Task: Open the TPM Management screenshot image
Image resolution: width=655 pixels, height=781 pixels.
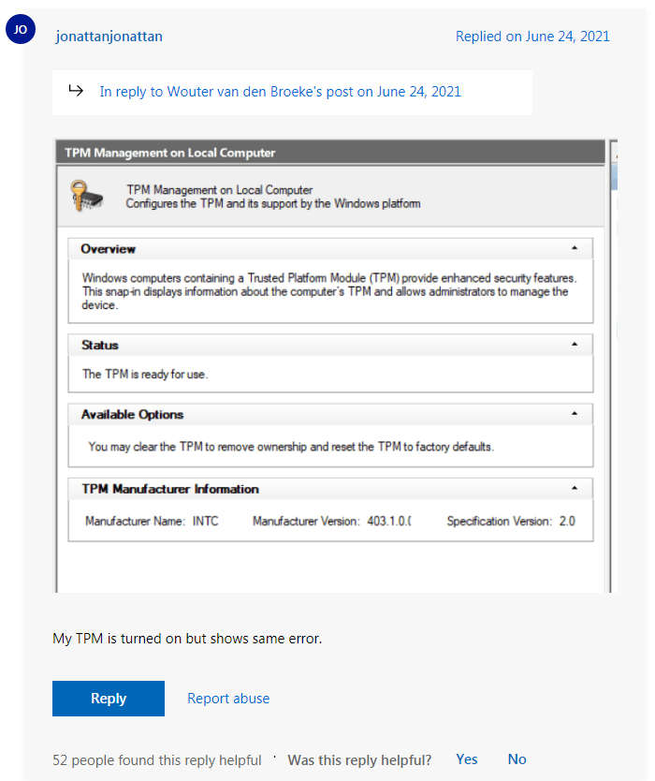Action: click(336, 366)
